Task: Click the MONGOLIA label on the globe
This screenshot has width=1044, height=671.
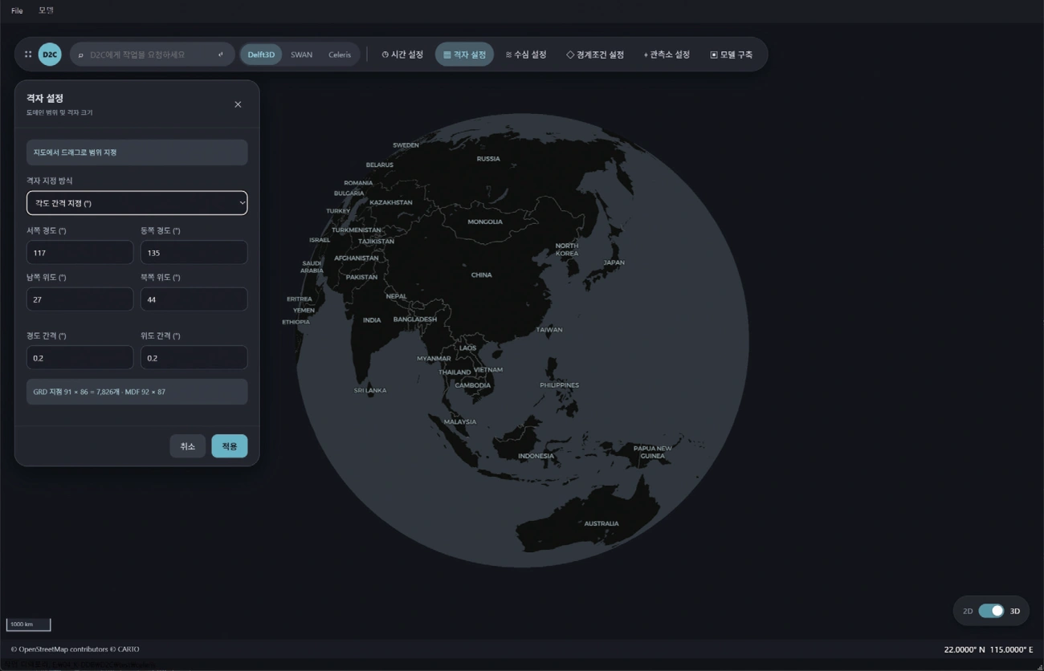Action: pyautogui.click(x=485, y=222)
